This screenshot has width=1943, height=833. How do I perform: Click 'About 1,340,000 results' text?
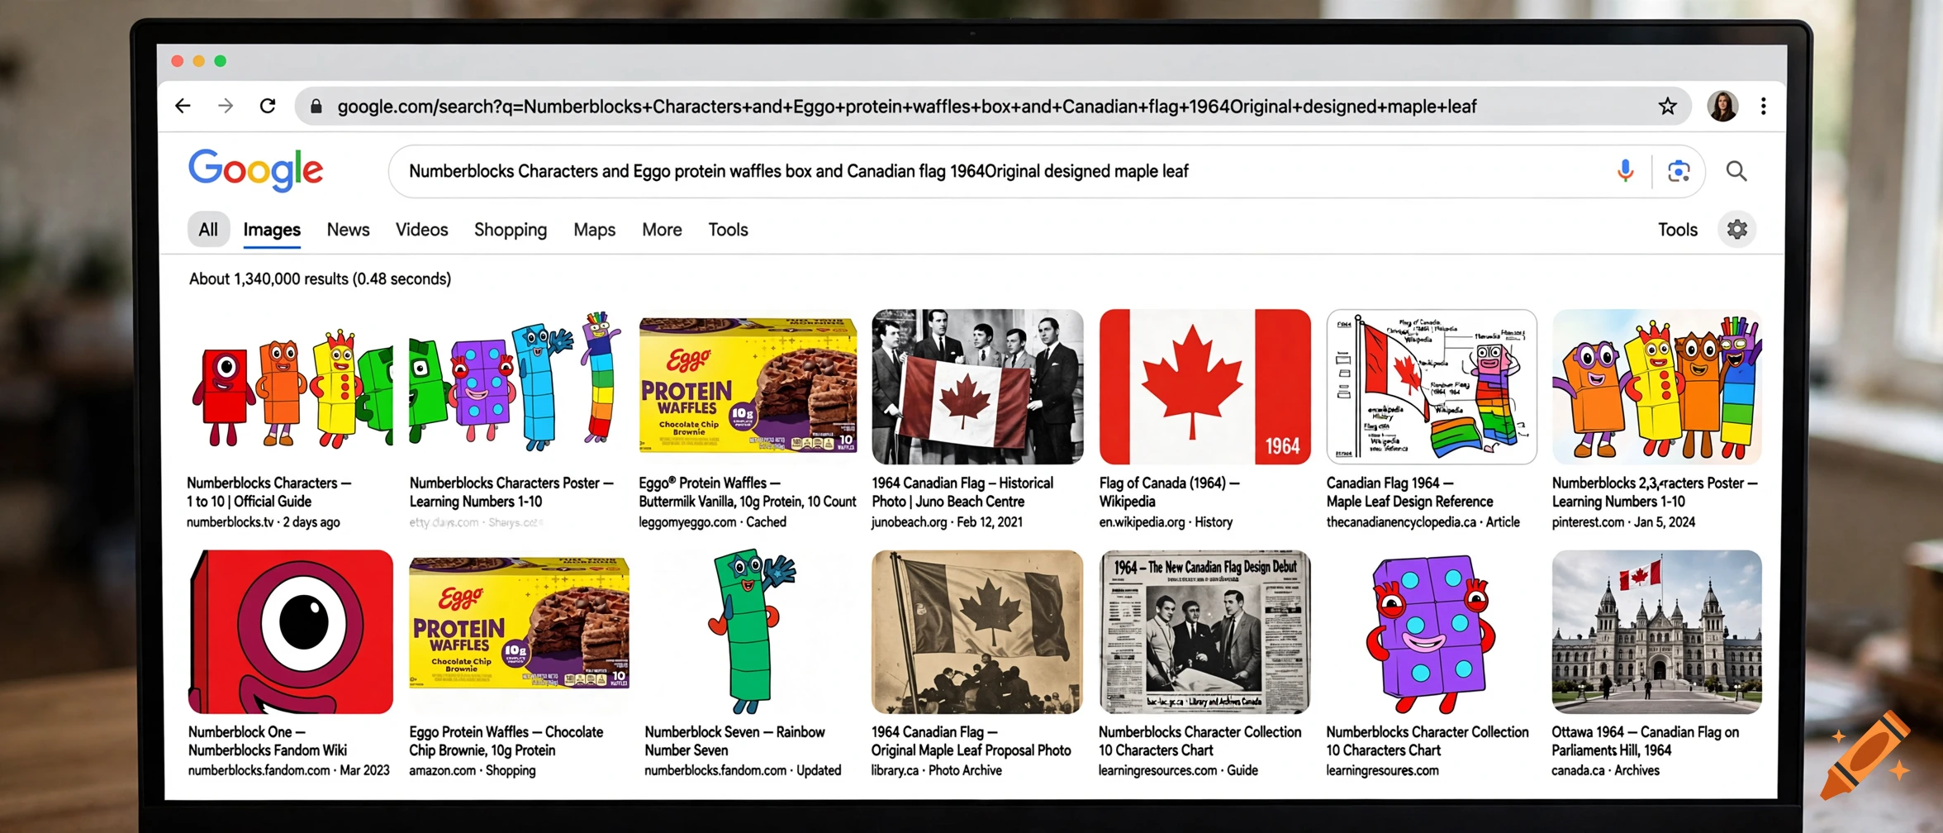(x=320, y=279)
